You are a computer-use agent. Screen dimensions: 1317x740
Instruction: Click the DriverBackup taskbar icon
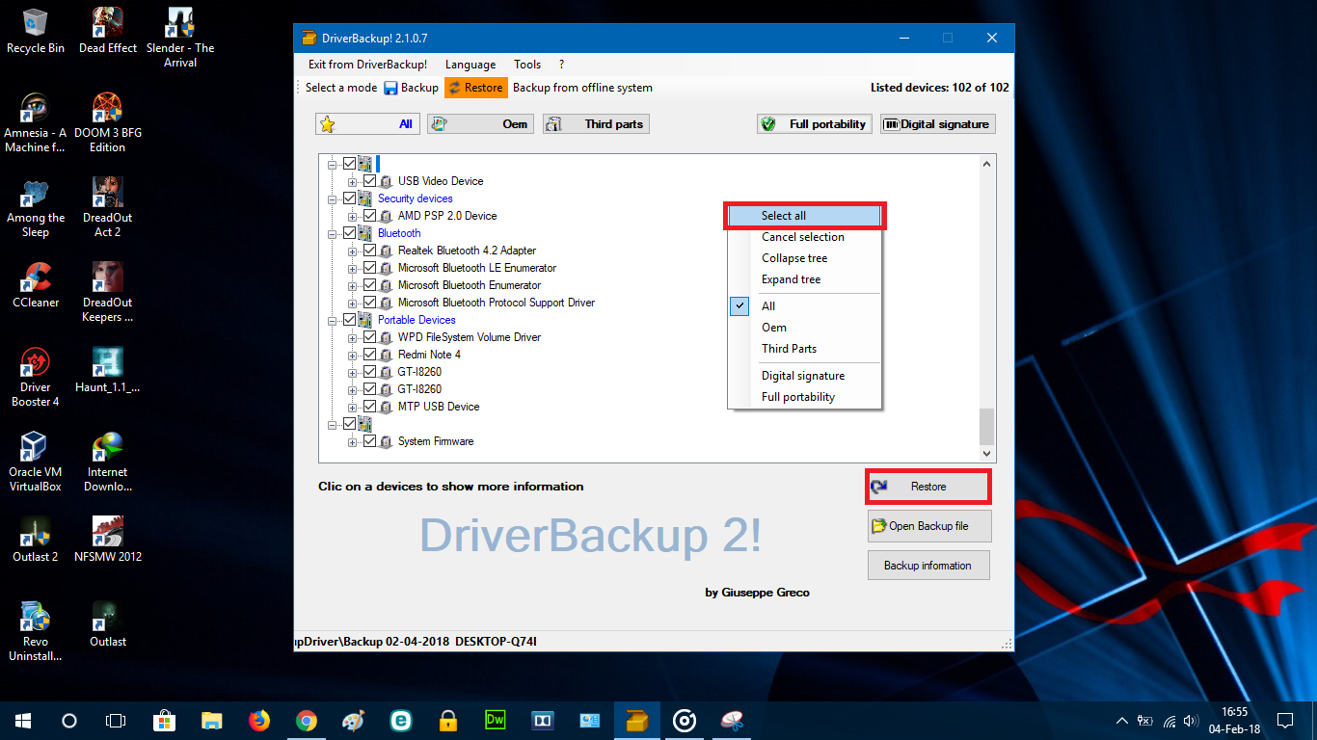[x=637, y=720]
